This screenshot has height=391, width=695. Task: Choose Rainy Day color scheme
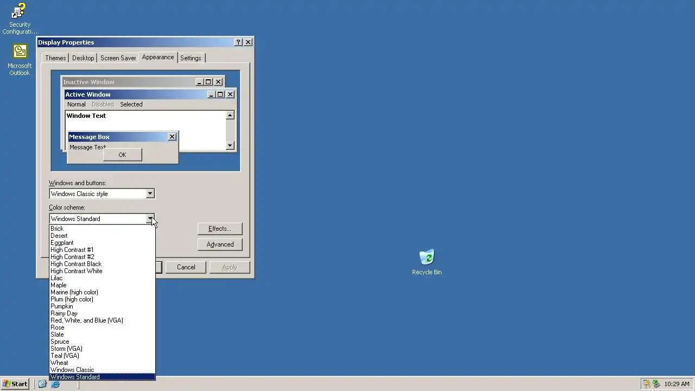pos(102,313)
